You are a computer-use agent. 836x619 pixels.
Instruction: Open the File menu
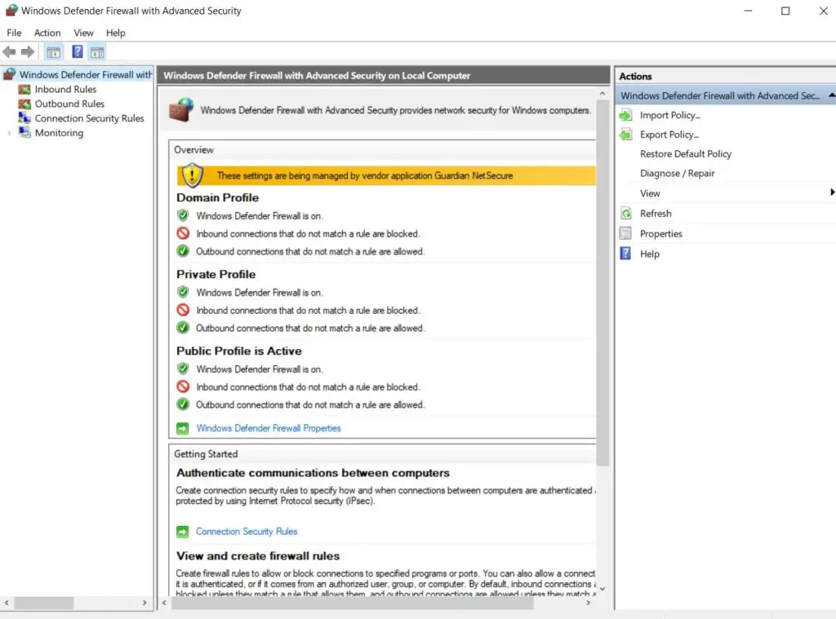14,33
